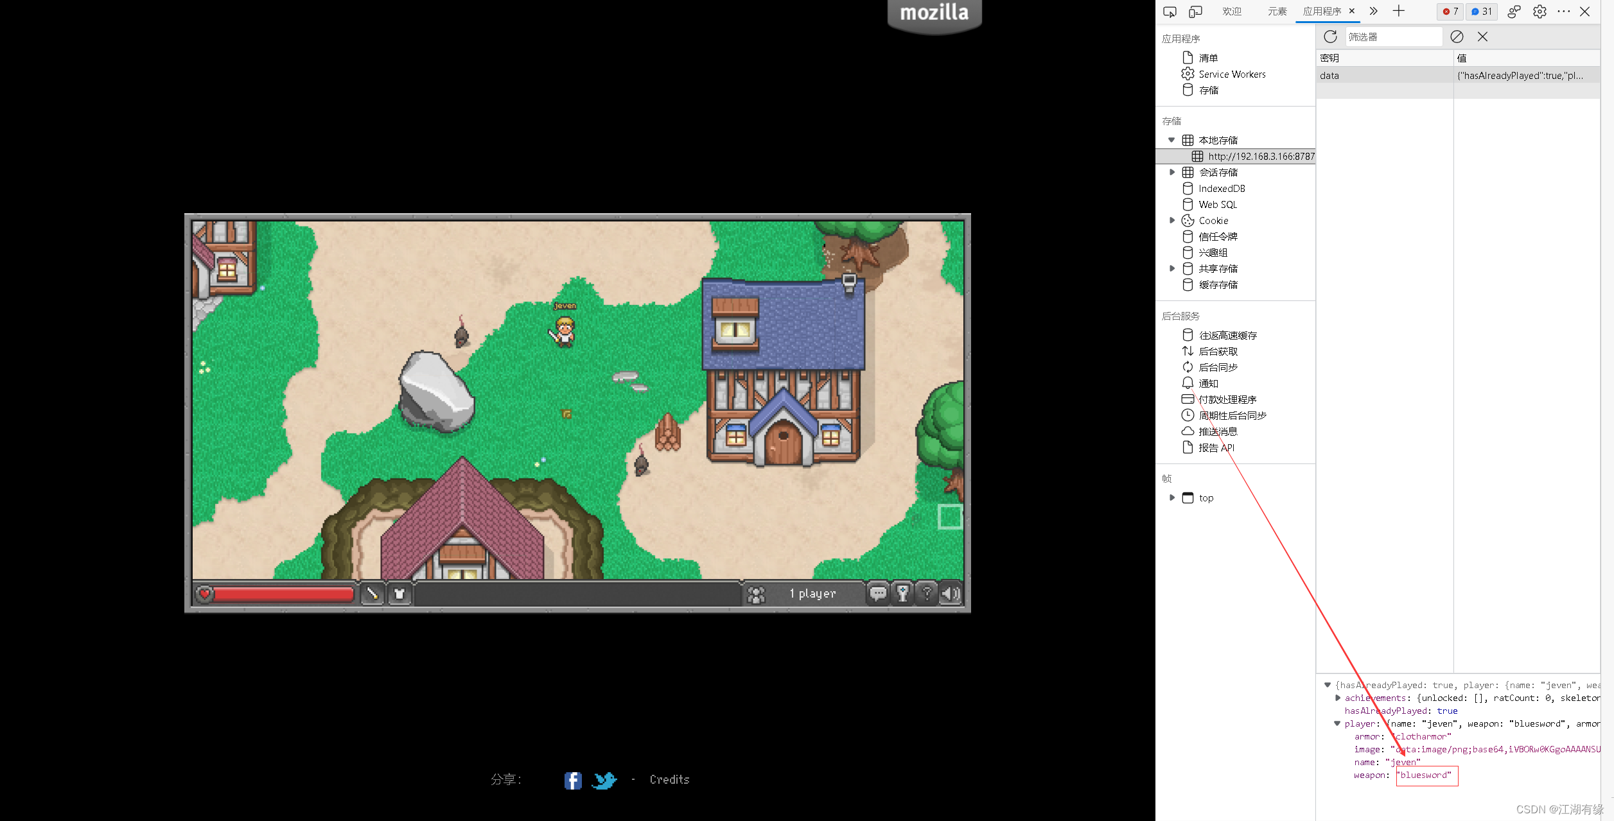Open the Credits link
This screenshot has width=1614, height=821.
click(x=669, y=779)
